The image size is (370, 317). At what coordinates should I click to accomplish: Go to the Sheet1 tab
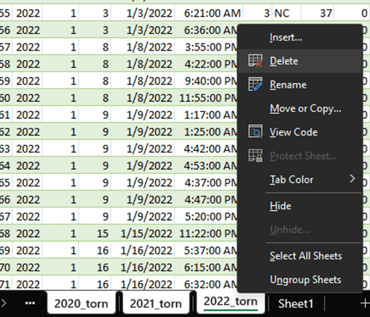point(296,303)
